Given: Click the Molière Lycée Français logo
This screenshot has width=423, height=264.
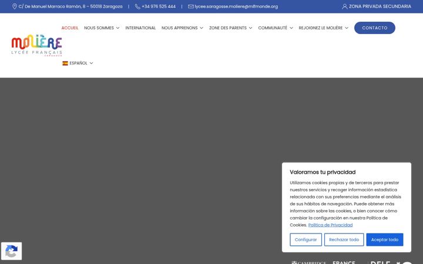Looking at the screenshot, I should coord(36,45).
